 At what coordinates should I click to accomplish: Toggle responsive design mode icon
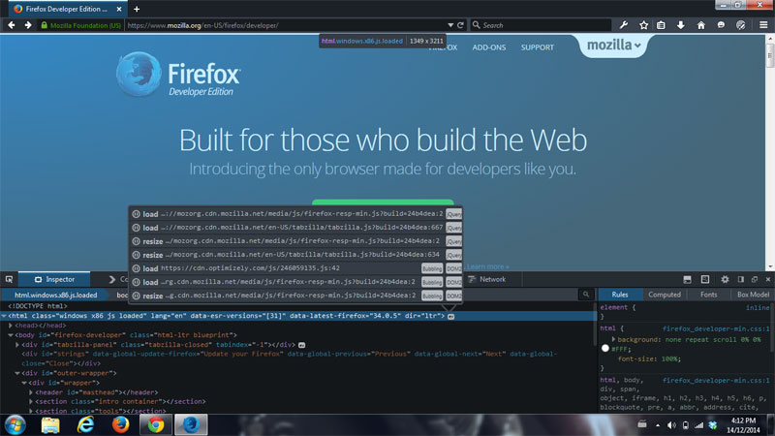pos(705,279)
